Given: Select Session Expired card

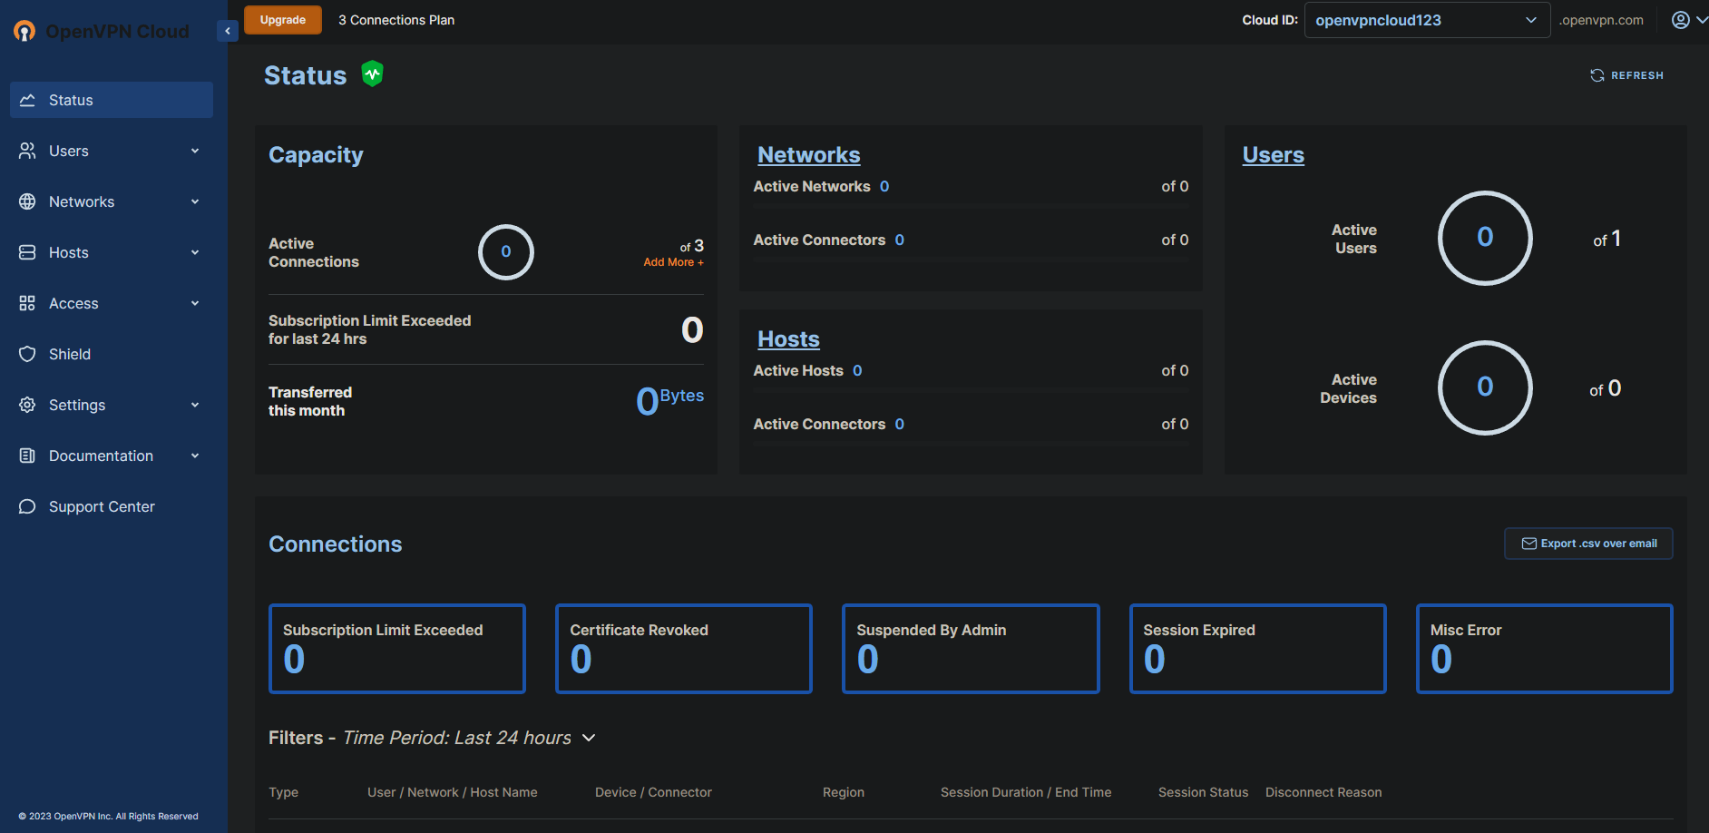Looking at the screenshot, I should tap(1258, 649).
